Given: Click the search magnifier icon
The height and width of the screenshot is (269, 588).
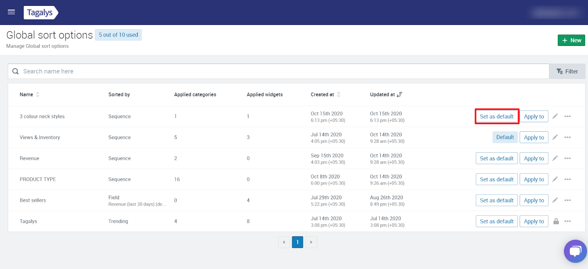Looking at the screenshot, I should [x=15, y=71].
